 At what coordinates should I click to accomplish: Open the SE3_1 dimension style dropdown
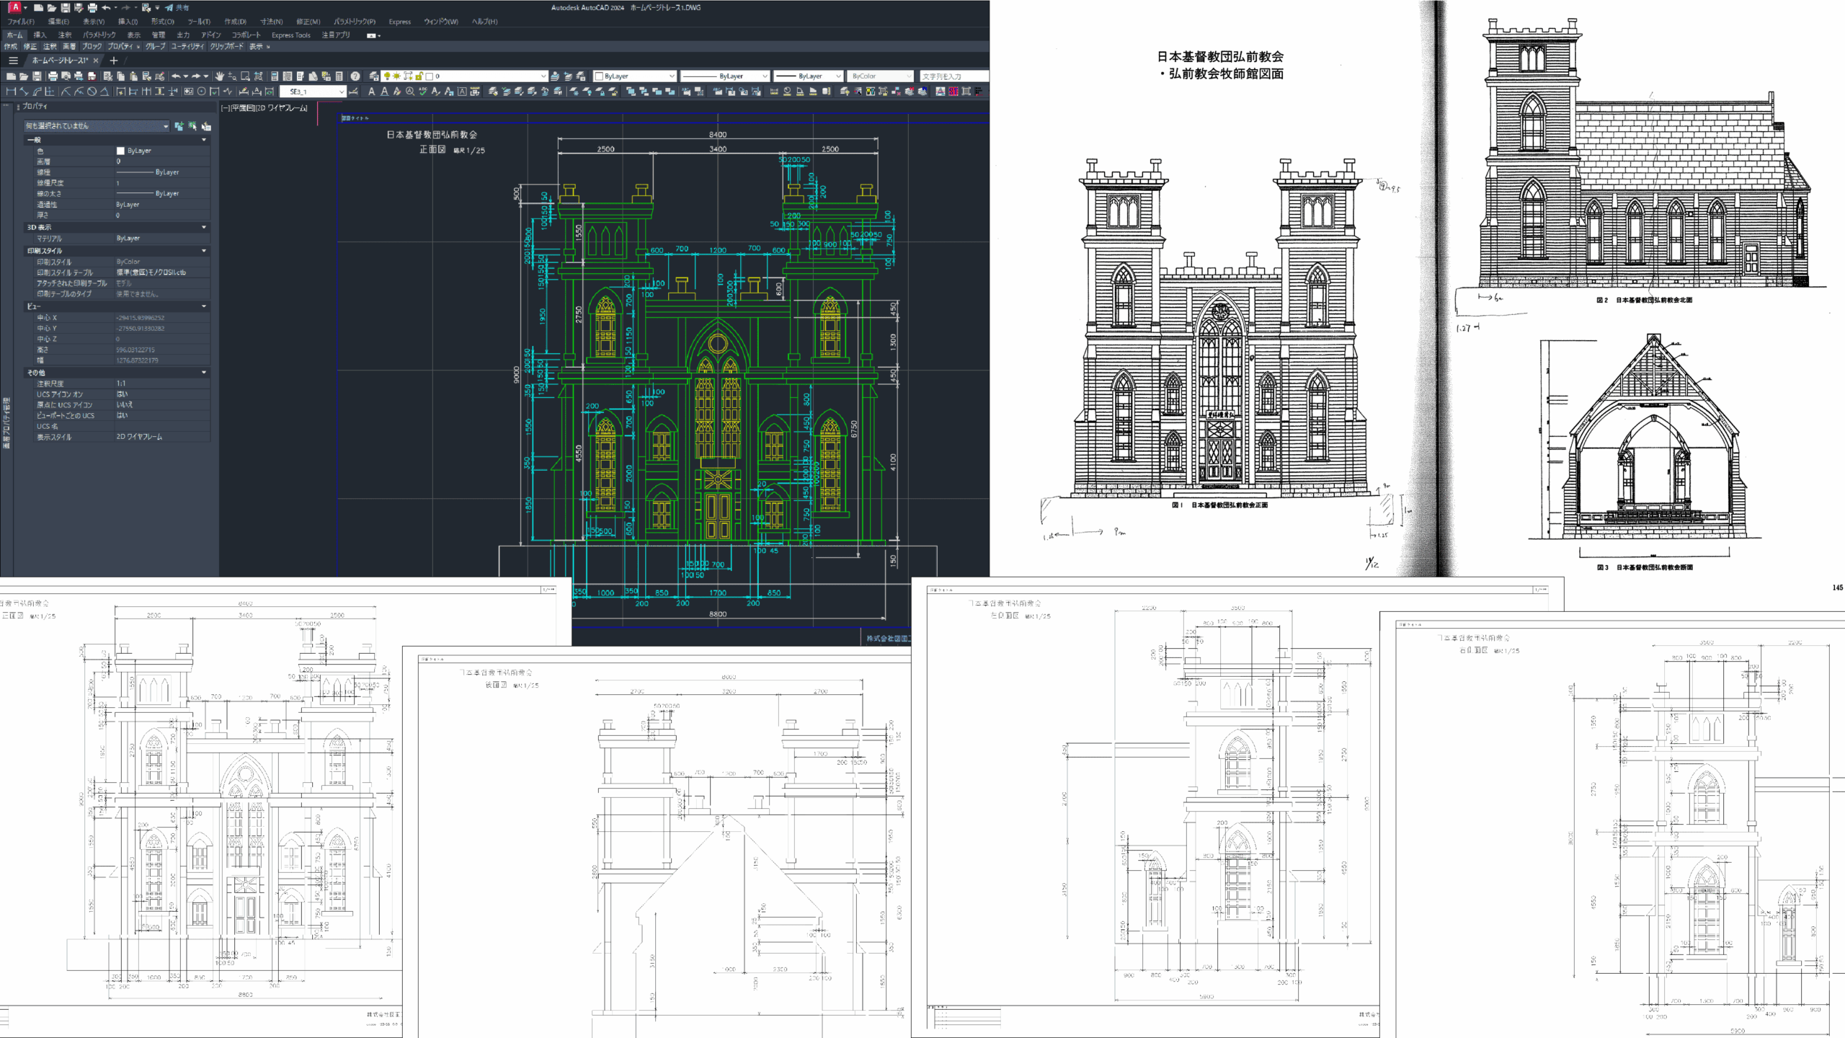(x=341, y=92)
